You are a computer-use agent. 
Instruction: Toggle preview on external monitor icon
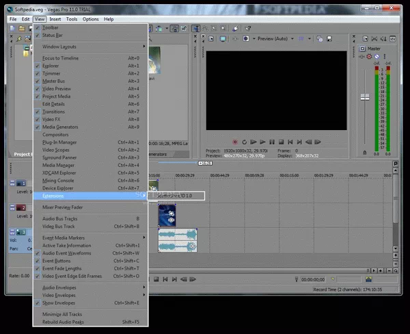click(x=223, y=39)
